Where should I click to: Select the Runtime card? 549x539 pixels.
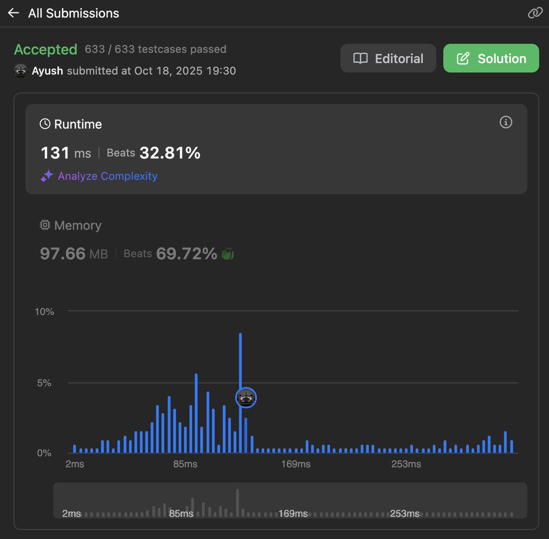pos(276,149)
